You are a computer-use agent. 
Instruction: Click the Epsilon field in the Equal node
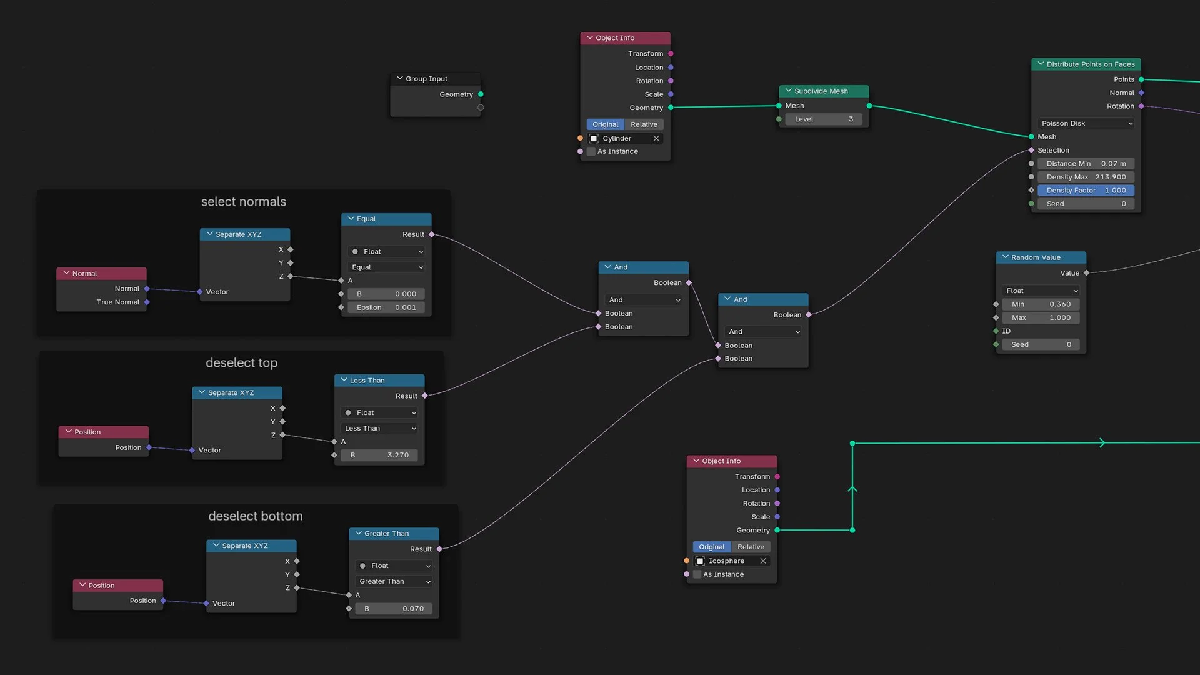386,307
